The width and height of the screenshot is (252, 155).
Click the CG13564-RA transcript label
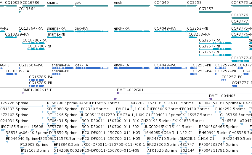coord(31,28)
